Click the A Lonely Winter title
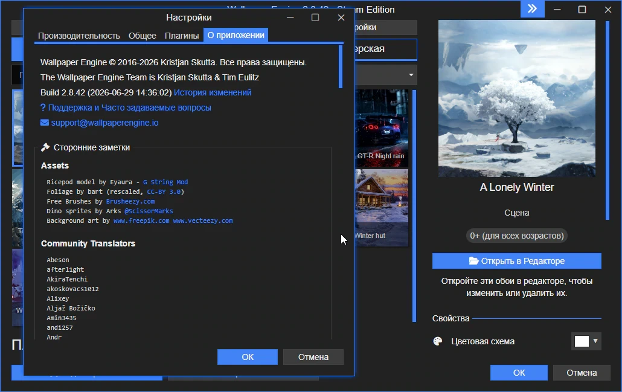Image resolution: width=622 pixels, height=392 pixels. pos(517,187)
